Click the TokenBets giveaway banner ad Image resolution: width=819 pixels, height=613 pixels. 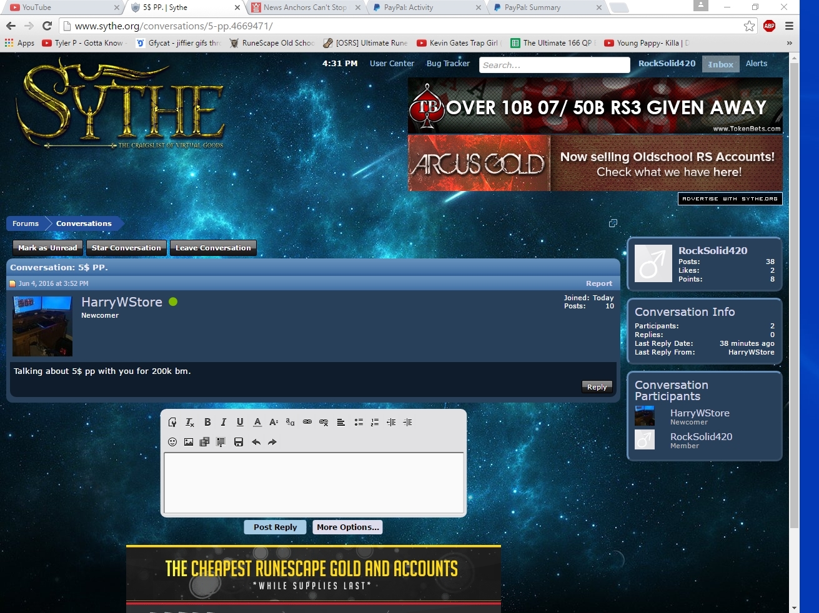coord(595,105)
